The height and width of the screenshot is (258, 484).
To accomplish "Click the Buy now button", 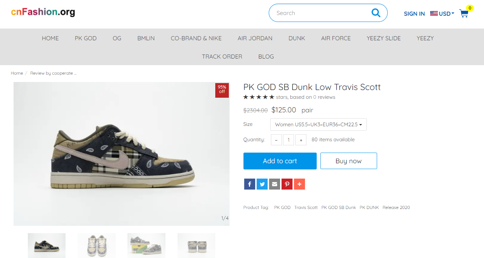I will [x=349, y=161].
